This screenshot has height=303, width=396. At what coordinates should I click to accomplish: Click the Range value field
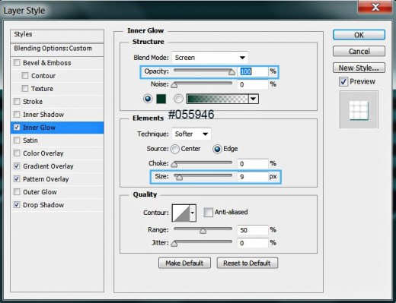(253, 230)
